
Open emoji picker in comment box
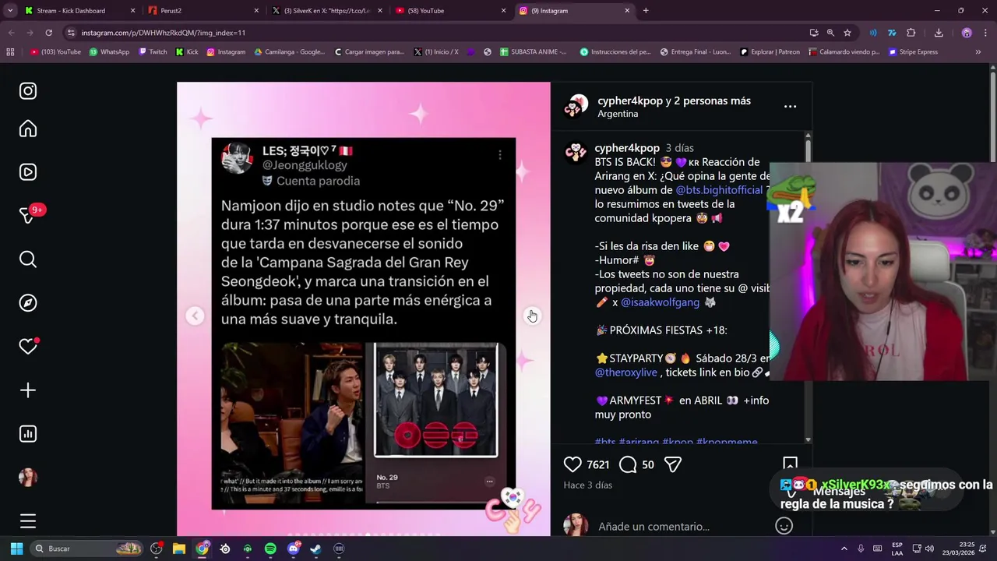click(784, 526)
